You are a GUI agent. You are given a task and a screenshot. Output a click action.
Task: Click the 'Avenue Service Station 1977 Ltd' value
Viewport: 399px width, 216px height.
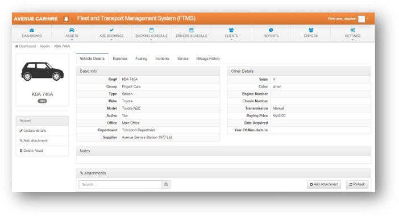point(147,138)
